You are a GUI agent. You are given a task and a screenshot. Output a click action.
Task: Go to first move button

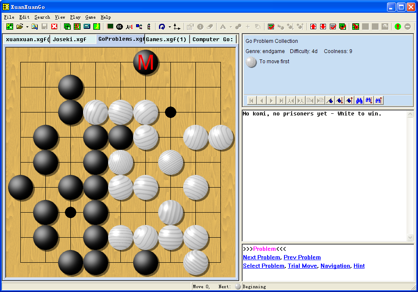[251, 101]
